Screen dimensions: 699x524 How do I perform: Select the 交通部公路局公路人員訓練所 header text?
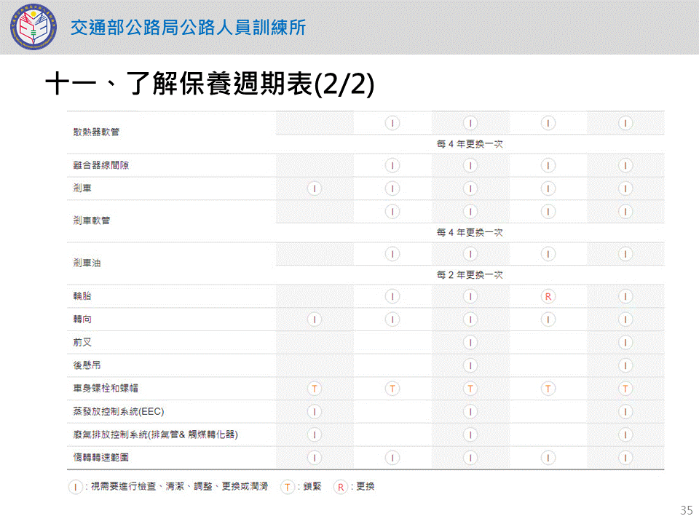pos(188,28)
